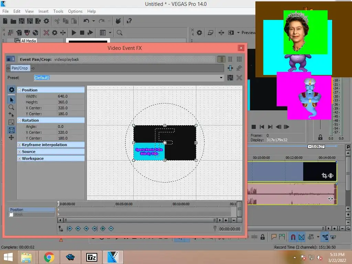This screenshot has height=264, width=352.
Task: Click the Plug-In Chain icon
Action: [x=230, y=68]
